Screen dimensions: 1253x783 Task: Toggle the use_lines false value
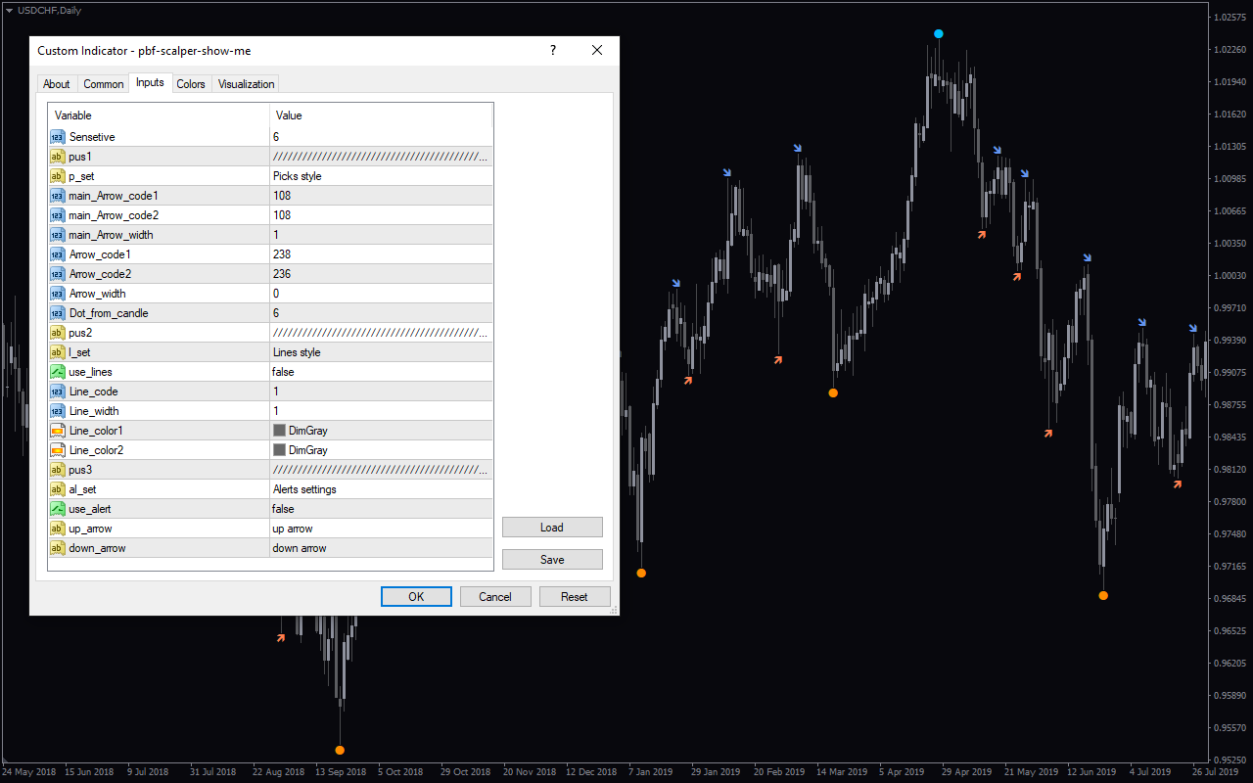point(381,372)
